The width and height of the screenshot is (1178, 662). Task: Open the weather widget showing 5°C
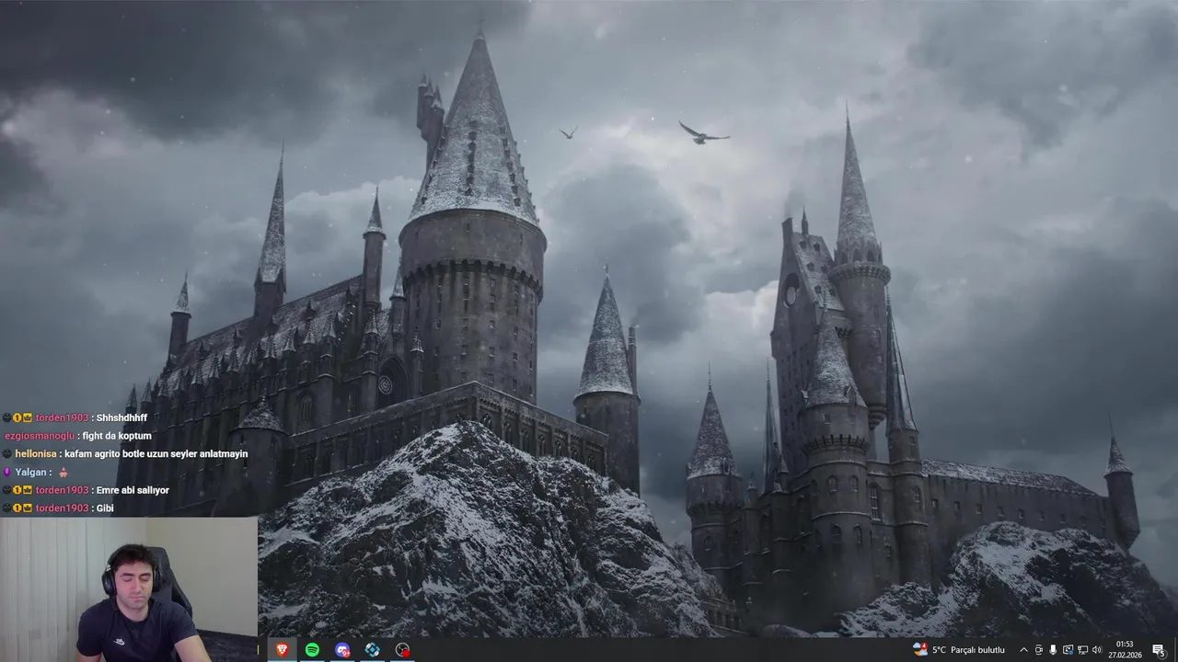tap(959, 650)
